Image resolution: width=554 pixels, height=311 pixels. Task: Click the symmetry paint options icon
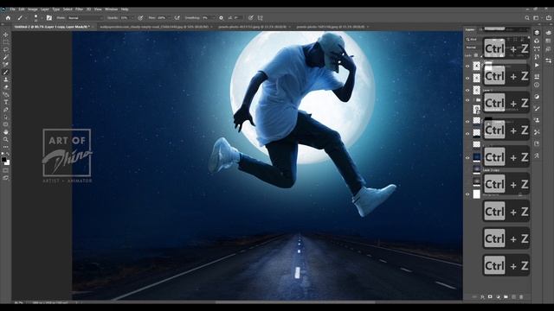(261, 17)
